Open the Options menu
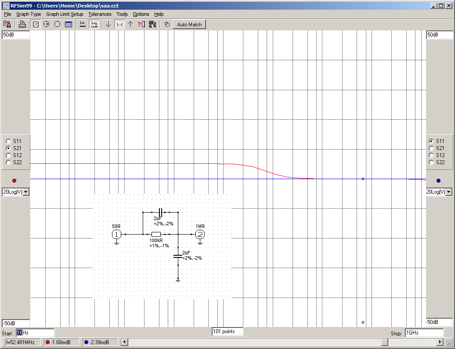This screenshot has width=455, height=349. [x=141, y=14]
